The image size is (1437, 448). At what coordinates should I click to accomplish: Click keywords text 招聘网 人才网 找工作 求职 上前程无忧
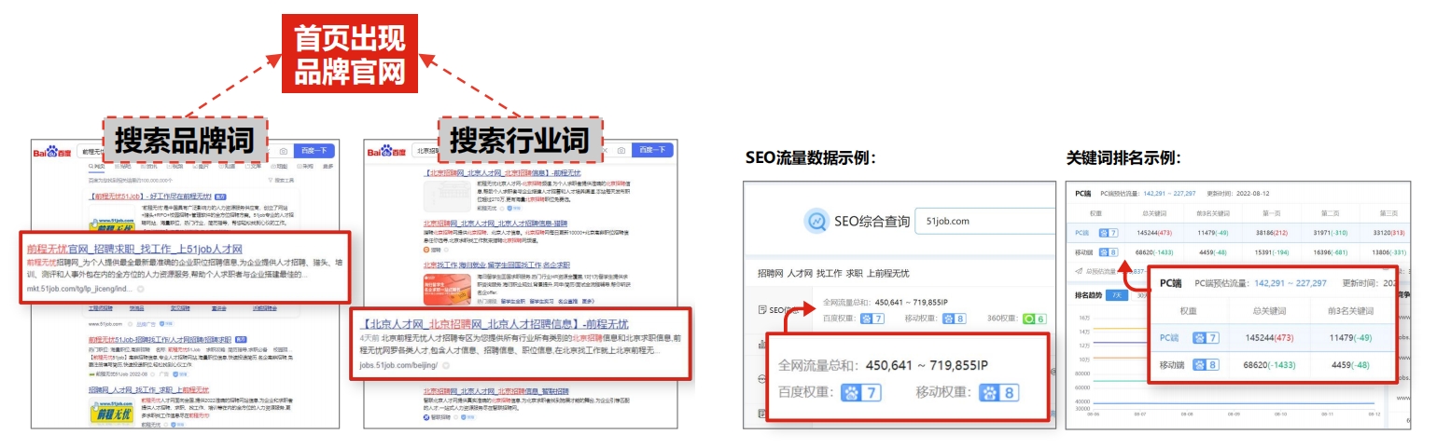coord(832,273)
